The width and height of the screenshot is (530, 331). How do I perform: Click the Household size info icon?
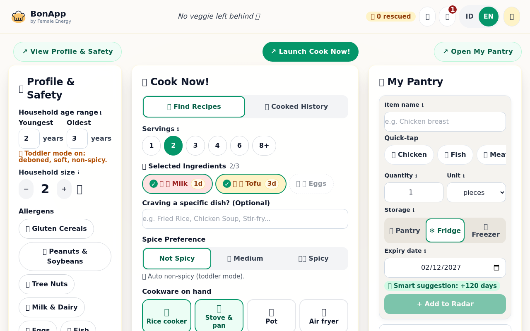click(78, 173)
